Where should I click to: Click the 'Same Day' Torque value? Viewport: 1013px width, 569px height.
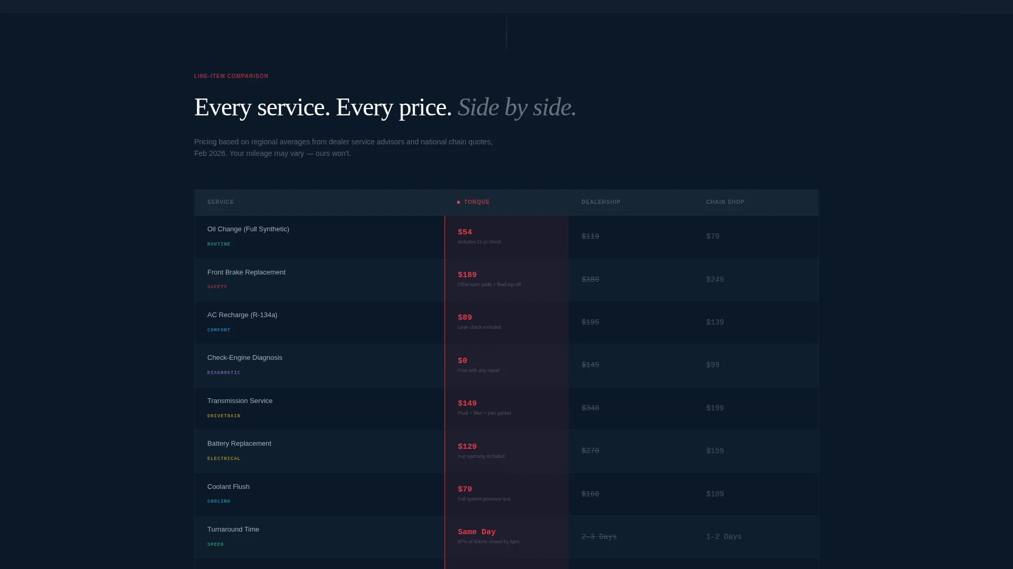coord(477,532)
